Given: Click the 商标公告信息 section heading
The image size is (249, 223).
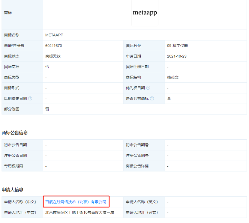Looking at the screenshot, I should (x=15, y=133).
